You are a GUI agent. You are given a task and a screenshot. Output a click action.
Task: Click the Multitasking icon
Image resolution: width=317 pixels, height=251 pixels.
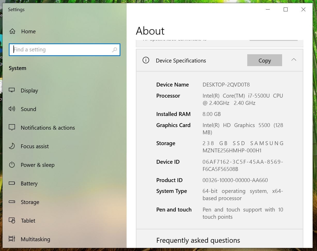point(12,239)
